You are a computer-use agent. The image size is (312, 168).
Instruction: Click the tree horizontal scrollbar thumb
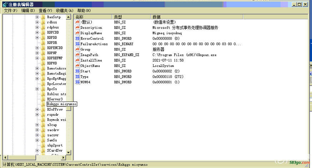[x=22, y=158]
